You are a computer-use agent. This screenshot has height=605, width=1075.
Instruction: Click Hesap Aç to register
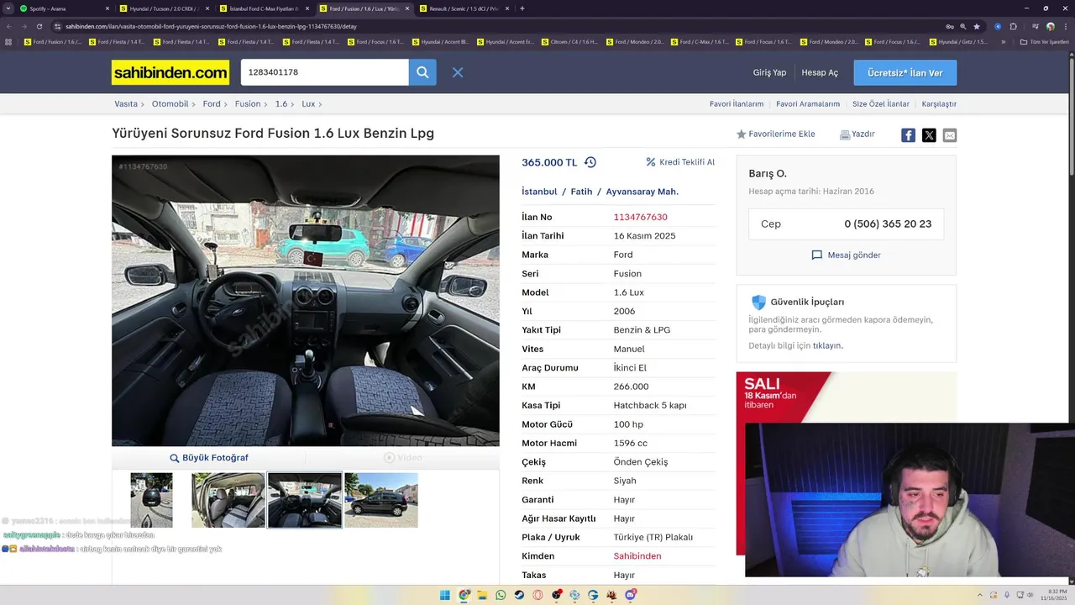[820, 73]
